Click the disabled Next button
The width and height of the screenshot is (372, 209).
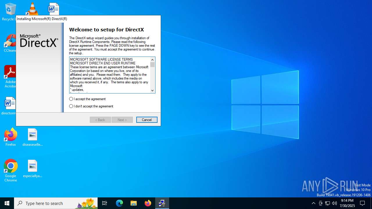click(122, 120)
